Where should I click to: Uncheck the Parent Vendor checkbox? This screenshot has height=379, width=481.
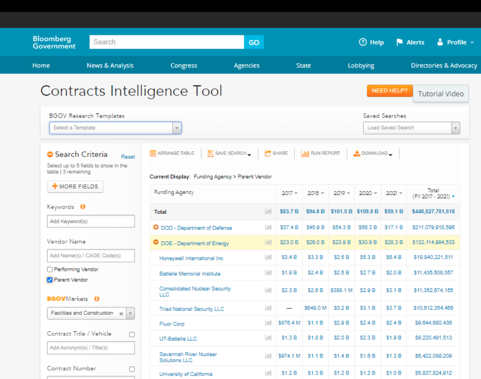point(50,280)
